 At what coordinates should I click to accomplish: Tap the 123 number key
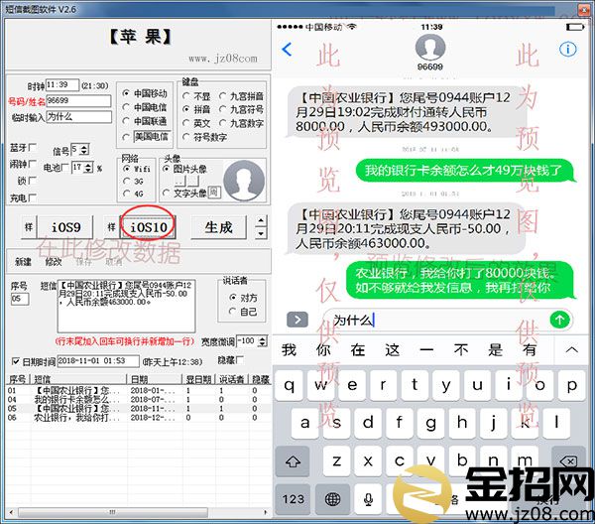(x=293, y=499)
